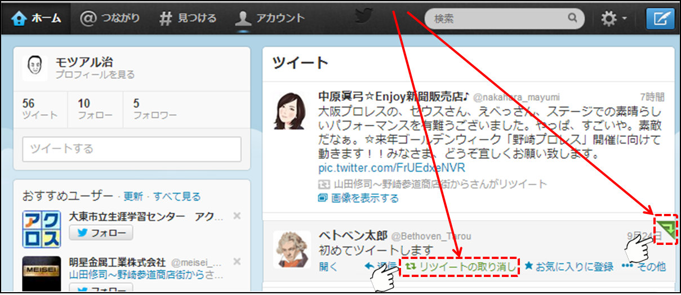Open the 見つける discover tab

[x=188, y=18]
